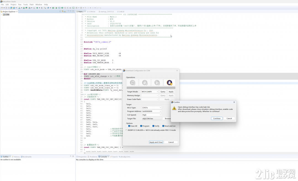Click the download progress bar in dialog
Image resolution: width=298 pixels, height=181 pixels.
point(151,88)
